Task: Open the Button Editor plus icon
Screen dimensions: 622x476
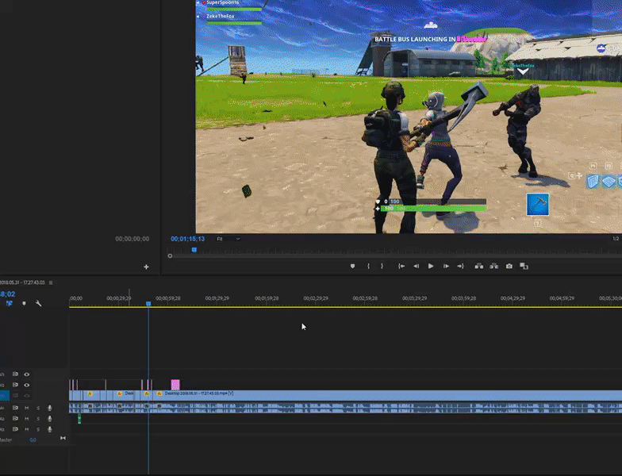Action: click(146, 267)
